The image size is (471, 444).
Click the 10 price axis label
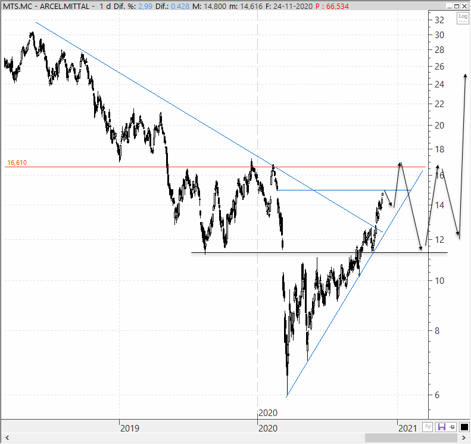click(x=439, y=281)
